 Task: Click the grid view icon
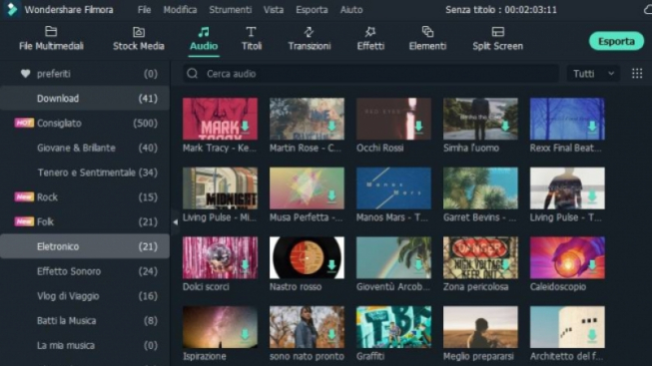(637, 74)
